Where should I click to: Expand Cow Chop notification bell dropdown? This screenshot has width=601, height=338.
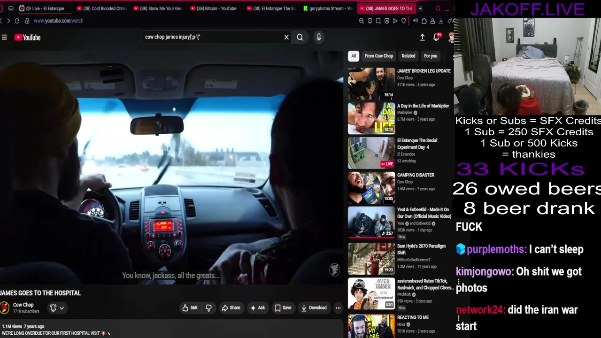tap(57, 308)
